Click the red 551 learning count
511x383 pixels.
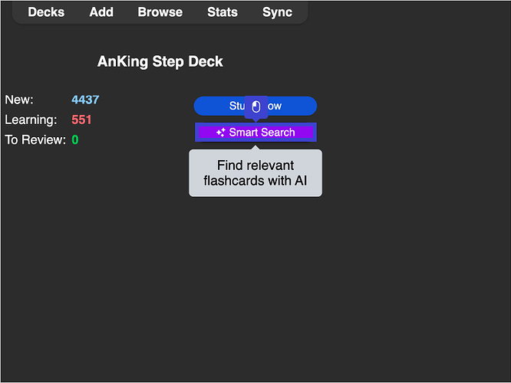pyautogui.click(x=81, y=119)
